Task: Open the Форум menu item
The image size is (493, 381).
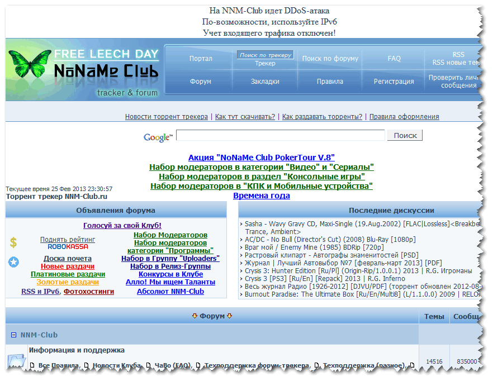Action: pyautogui.click(x=200, y=82)
